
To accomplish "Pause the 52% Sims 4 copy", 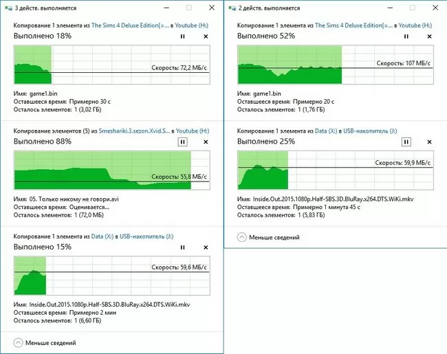I will [406, 36].
